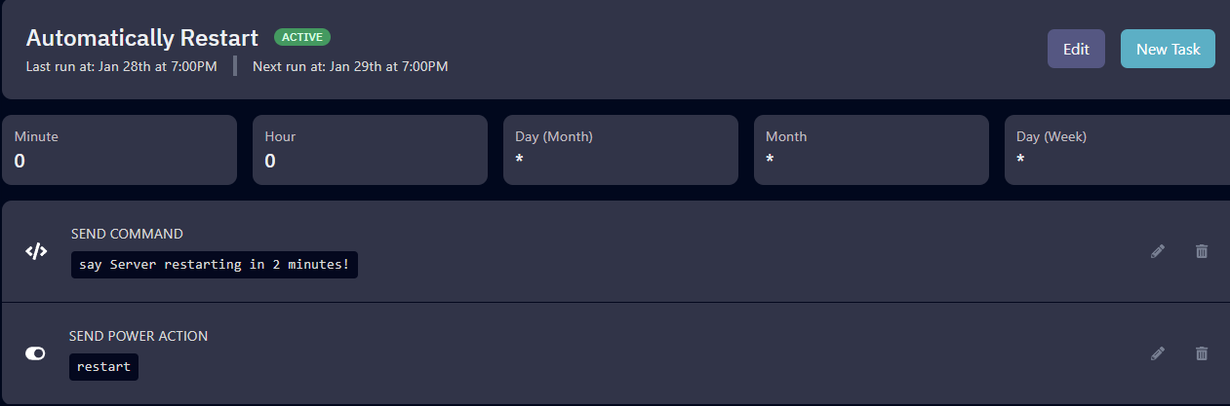Click the Edit schedule button
Screen dimensions: 1230x406
tap(1076, 49)
